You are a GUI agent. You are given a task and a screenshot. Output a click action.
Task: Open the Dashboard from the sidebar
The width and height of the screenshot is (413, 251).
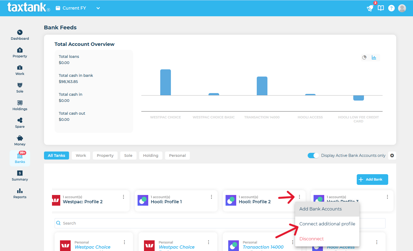coord(19,35)
